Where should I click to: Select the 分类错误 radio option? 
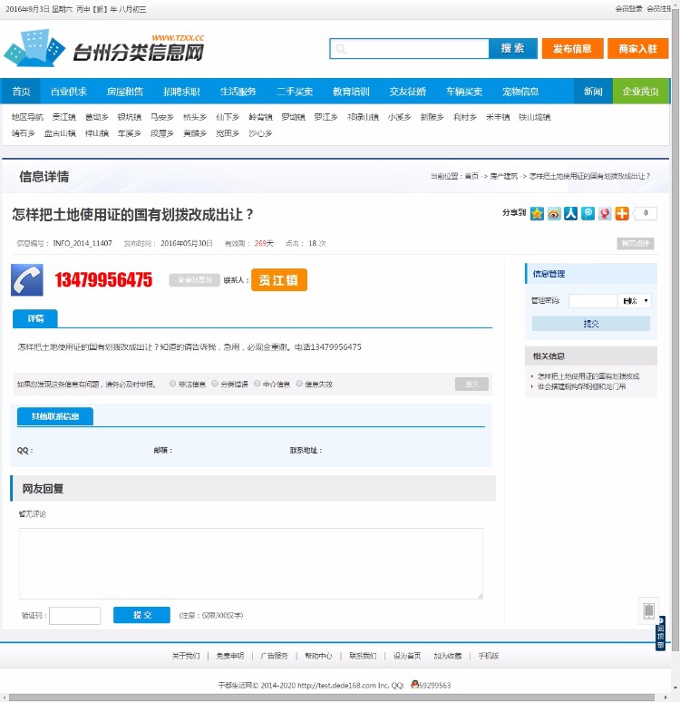pyautogui.click(x=215, y=384)
